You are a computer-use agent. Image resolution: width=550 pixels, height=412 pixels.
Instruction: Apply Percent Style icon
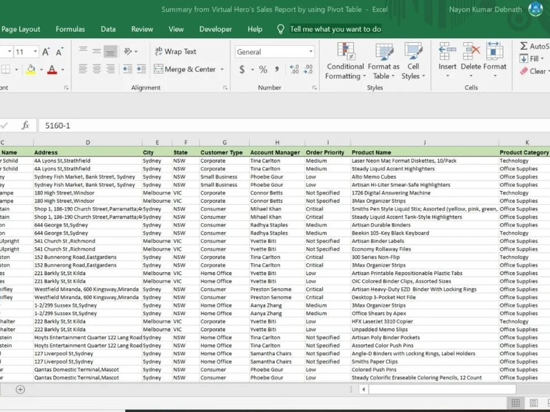[263, 69]
